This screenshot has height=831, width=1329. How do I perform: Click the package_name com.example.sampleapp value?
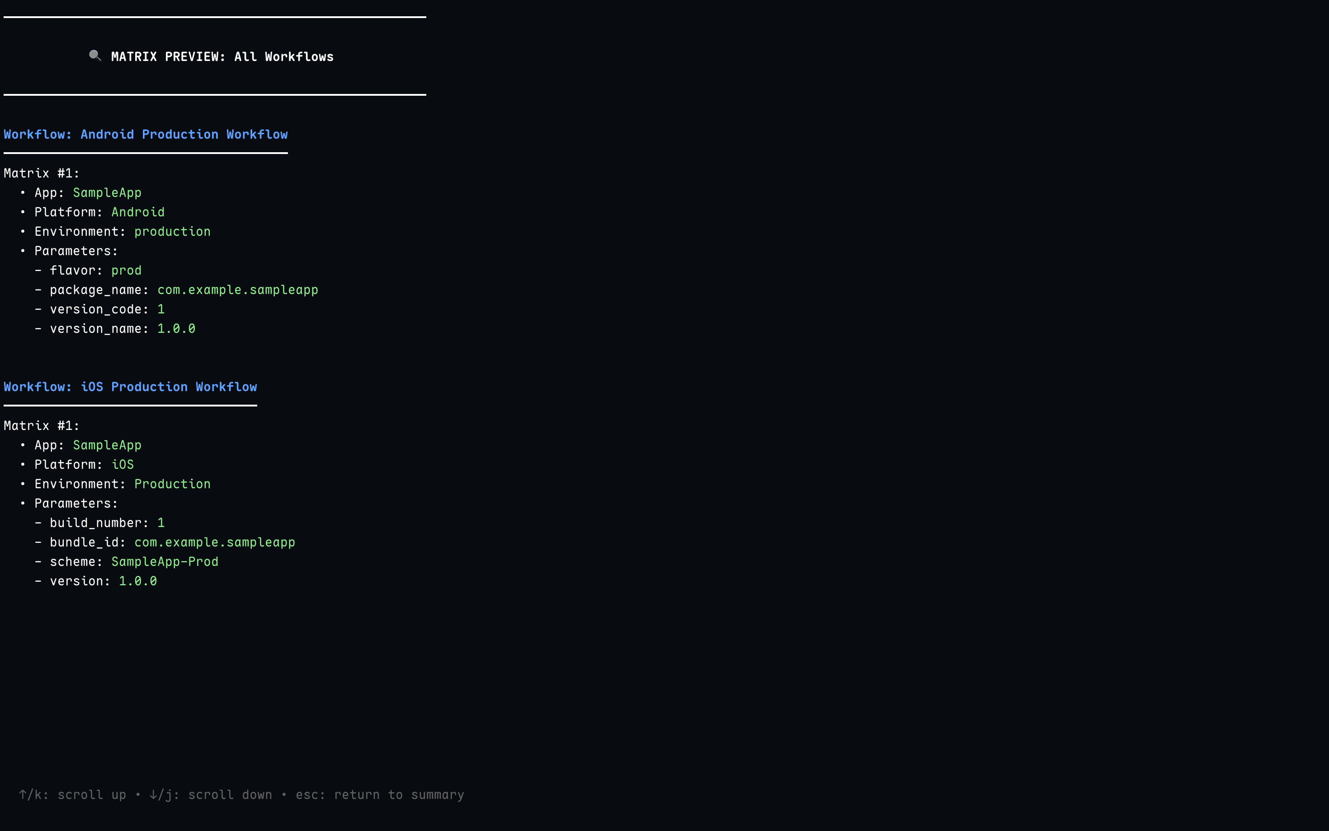pyautogui.click(x=238, y=290)
